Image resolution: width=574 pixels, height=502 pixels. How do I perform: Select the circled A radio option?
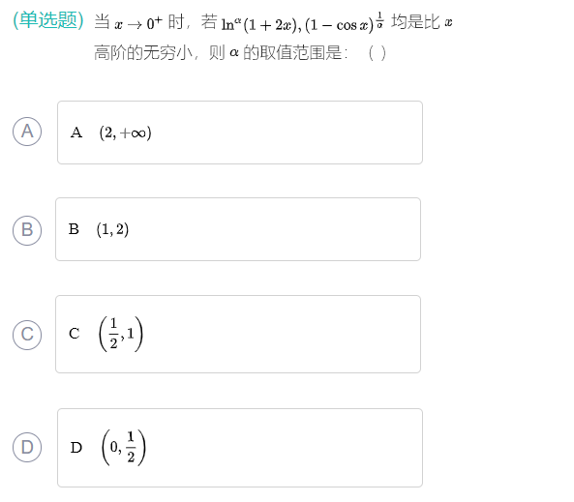pyautogui.click(x=27, y=132)
